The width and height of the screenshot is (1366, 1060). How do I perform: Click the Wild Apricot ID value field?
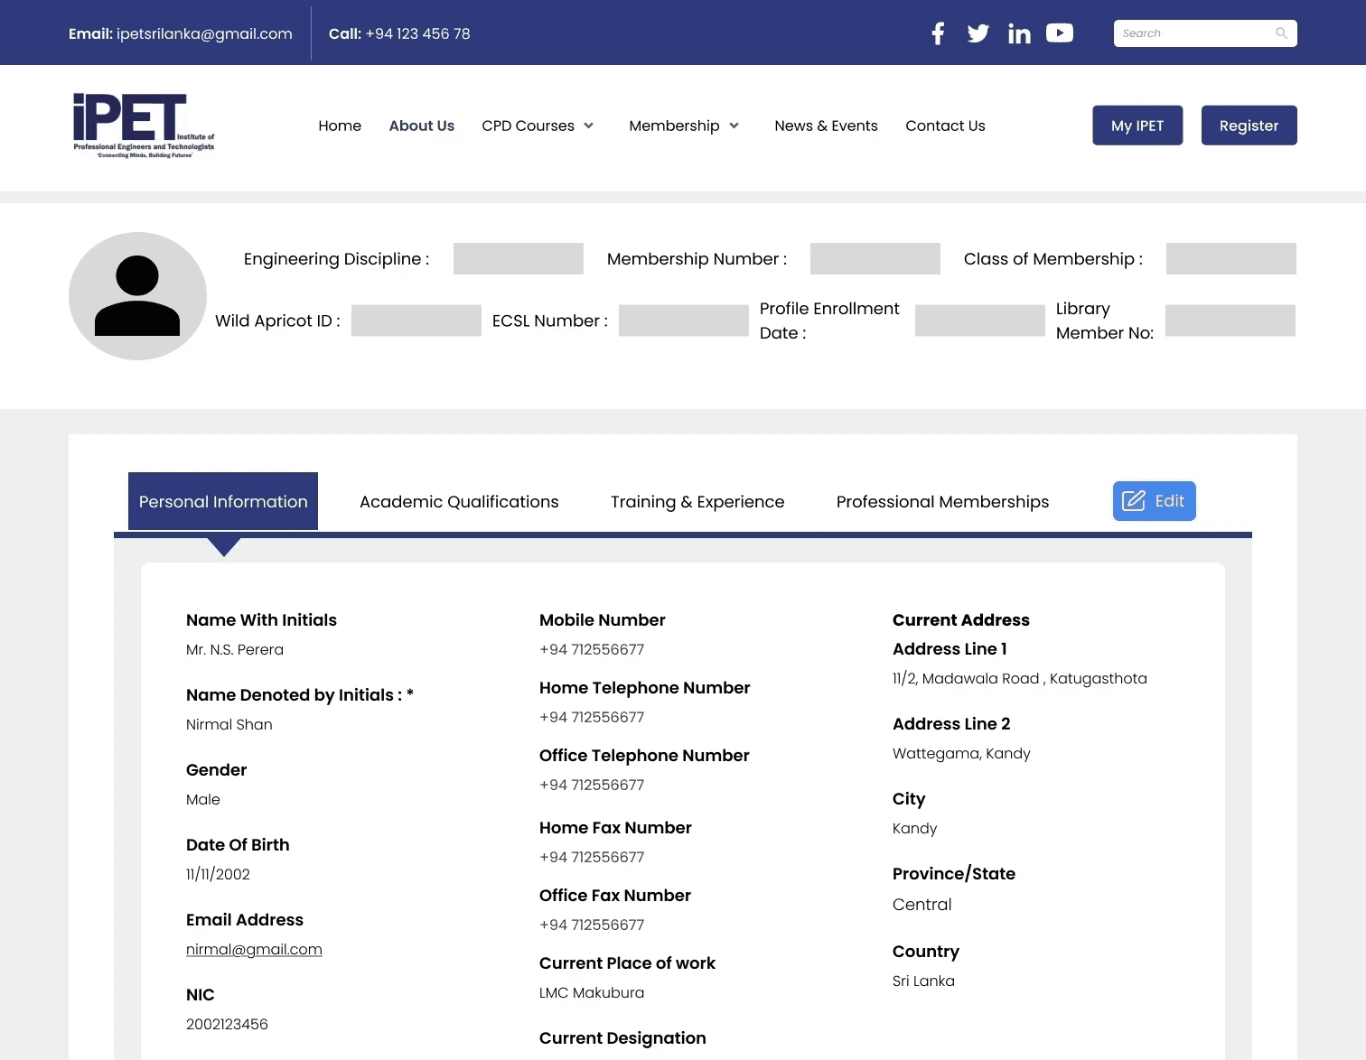click(x=416, y=321)
